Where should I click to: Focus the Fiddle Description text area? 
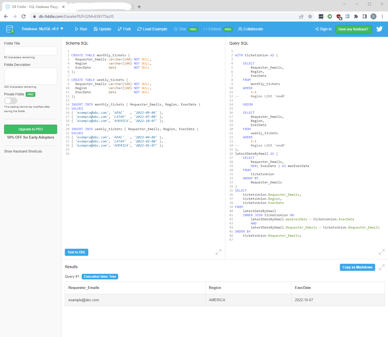tap(31, 76)
